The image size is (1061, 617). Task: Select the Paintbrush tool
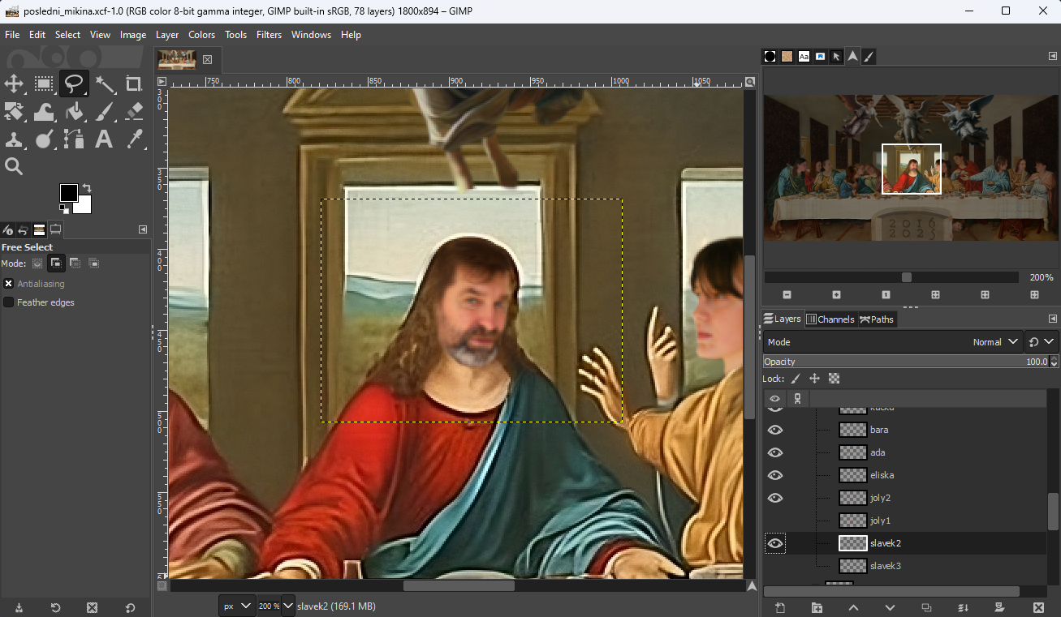click(x=105, y=111)
